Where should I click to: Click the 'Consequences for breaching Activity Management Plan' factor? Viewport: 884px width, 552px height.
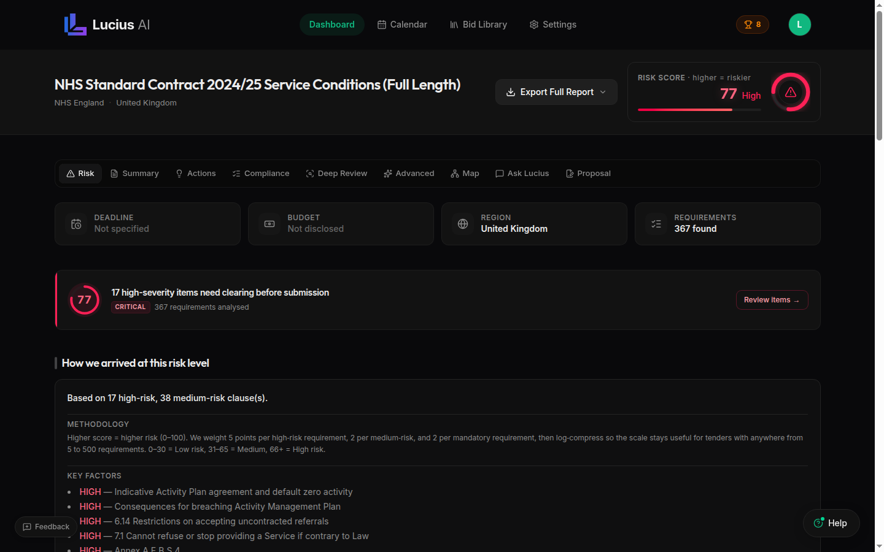pyautogui.click(x=210, y=507)
